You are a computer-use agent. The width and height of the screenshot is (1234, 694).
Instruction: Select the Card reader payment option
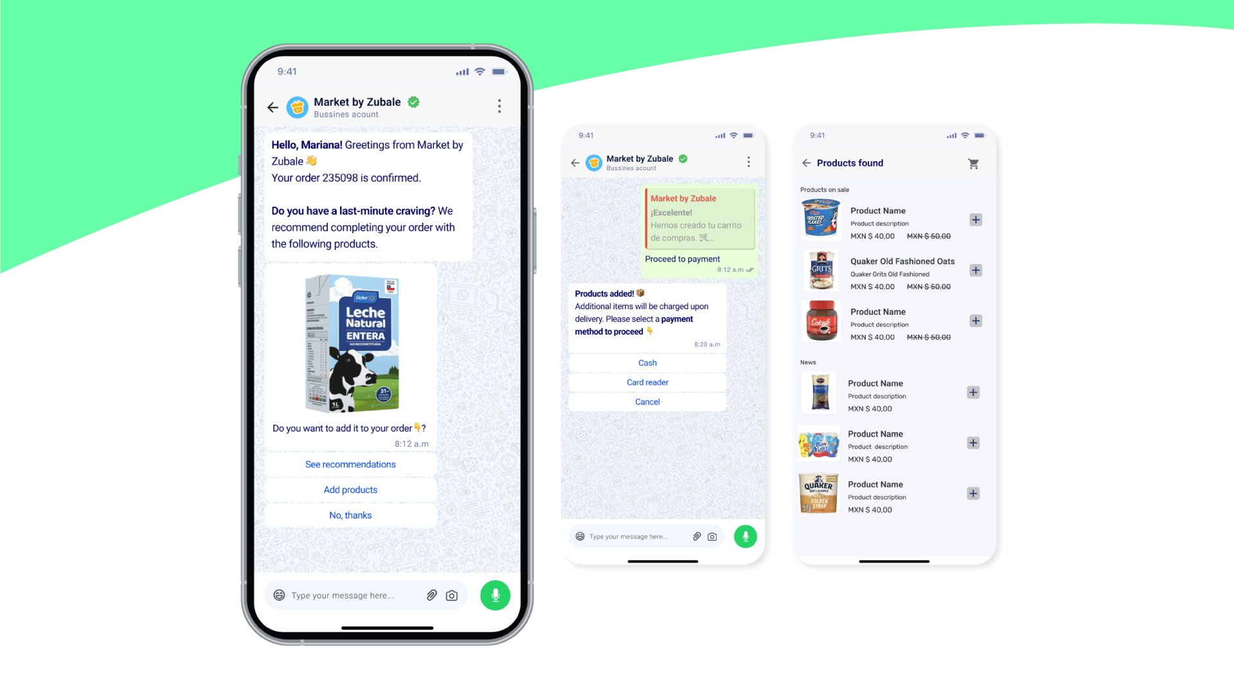(x=647, y=382)
